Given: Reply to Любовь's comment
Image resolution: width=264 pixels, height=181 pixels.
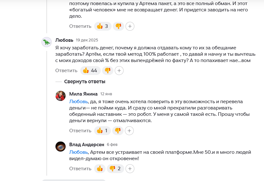Looking at the screenshot, I should tap(66, 71).
